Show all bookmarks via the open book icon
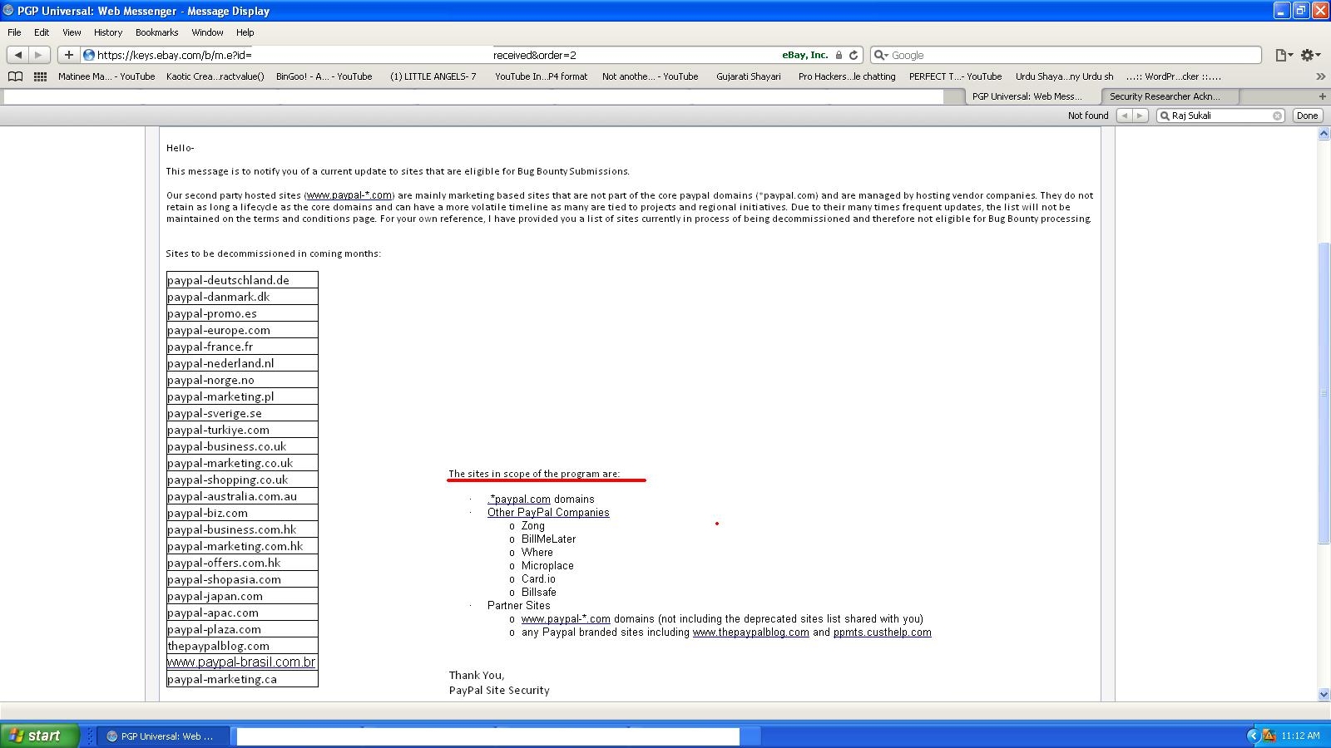The image size is (1331, 748). (x=15, y=76)
